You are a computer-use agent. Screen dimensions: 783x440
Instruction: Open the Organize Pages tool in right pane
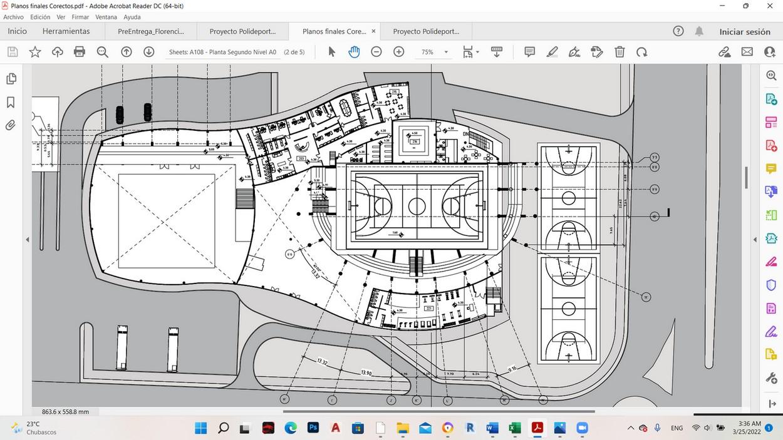click(771, 122)
